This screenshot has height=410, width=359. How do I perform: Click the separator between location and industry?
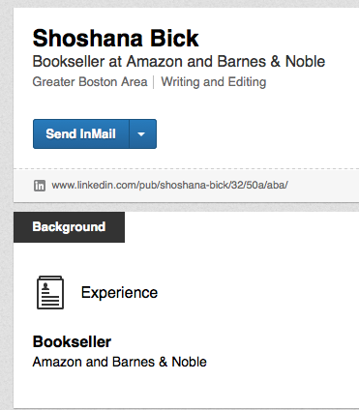pyautogui.click(x=154, y=82)
